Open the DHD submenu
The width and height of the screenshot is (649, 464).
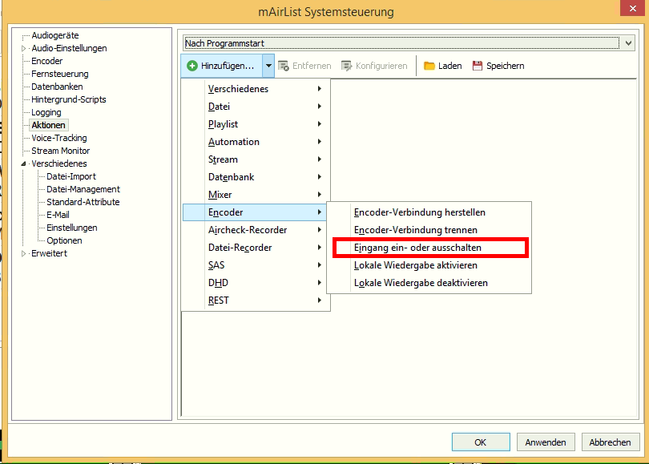click(256, 283)
